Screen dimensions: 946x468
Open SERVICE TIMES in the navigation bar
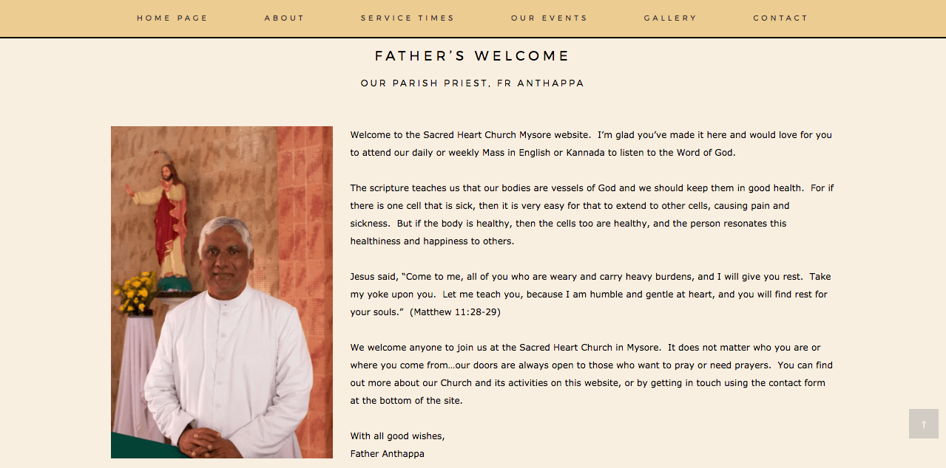[408, 18]
